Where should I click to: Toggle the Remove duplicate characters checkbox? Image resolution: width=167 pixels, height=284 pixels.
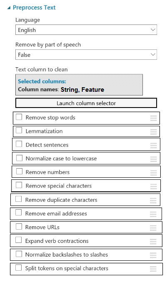[x=18, y=199]
